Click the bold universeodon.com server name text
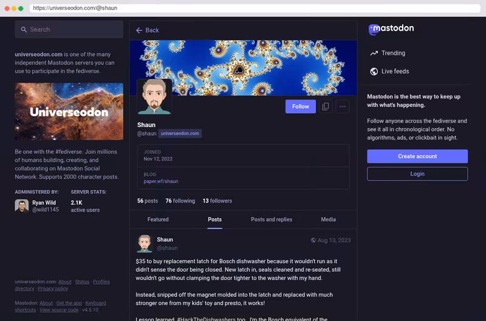486x321 pixels. (38, 54)
